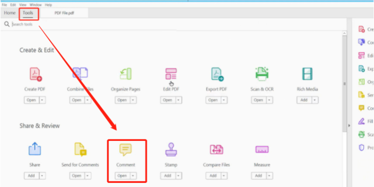Screen dimensions: 374x187
Task: Collapse the right pane using arrow handle
Action: tap(348, 126)
